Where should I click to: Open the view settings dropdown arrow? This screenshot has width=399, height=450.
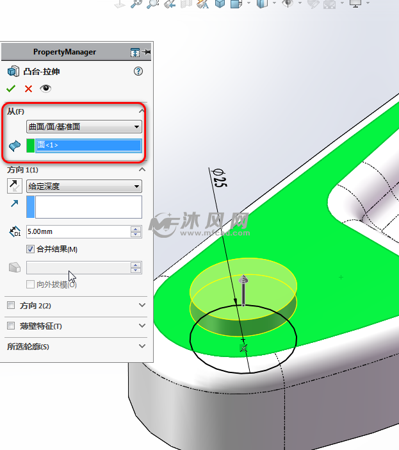pos(368,3)
